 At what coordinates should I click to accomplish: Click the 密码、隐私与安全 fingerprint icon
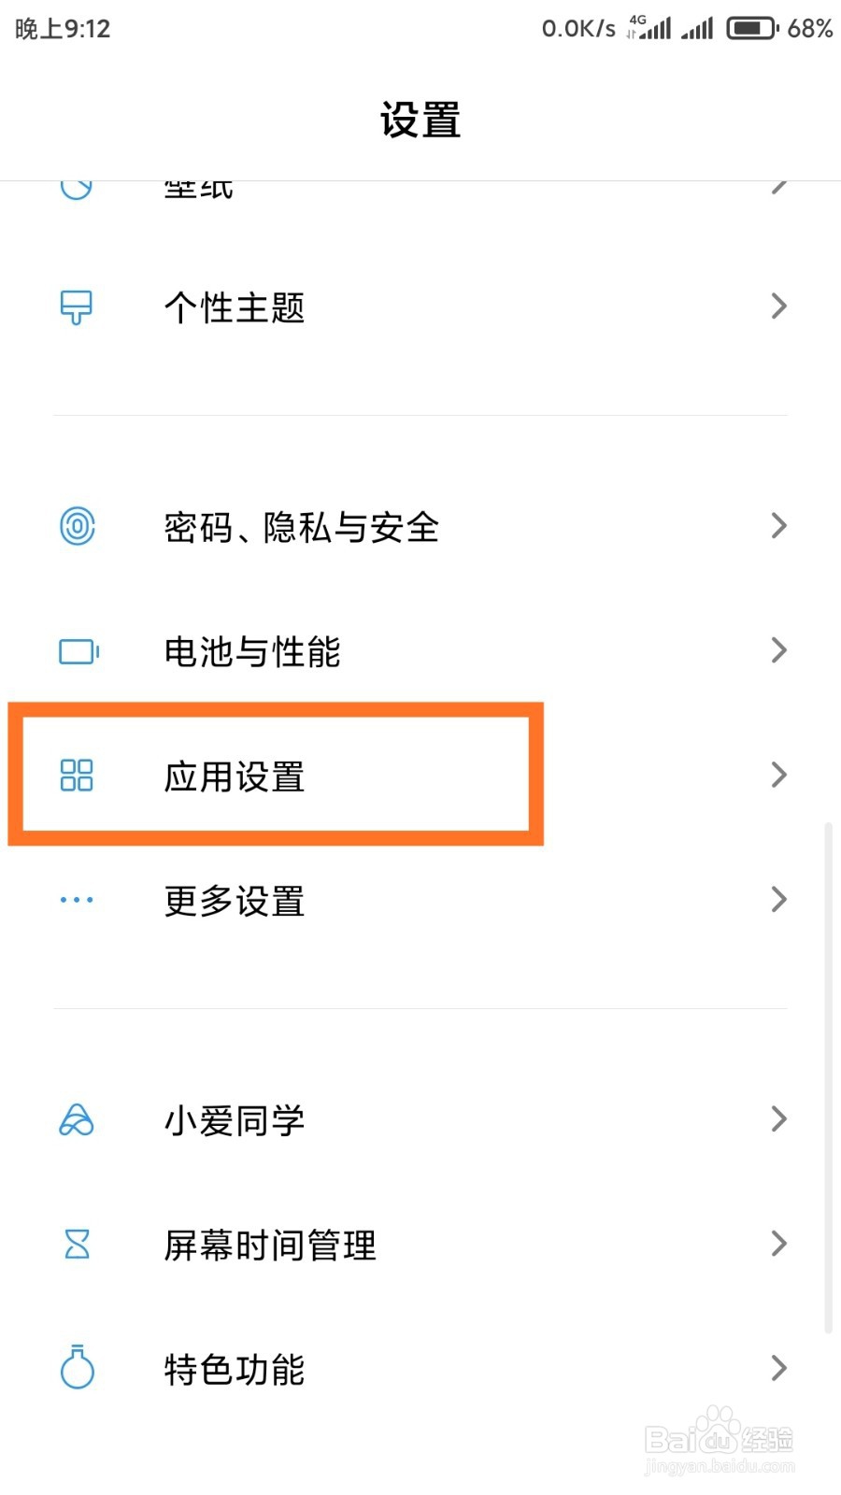[x=77, y=526]
